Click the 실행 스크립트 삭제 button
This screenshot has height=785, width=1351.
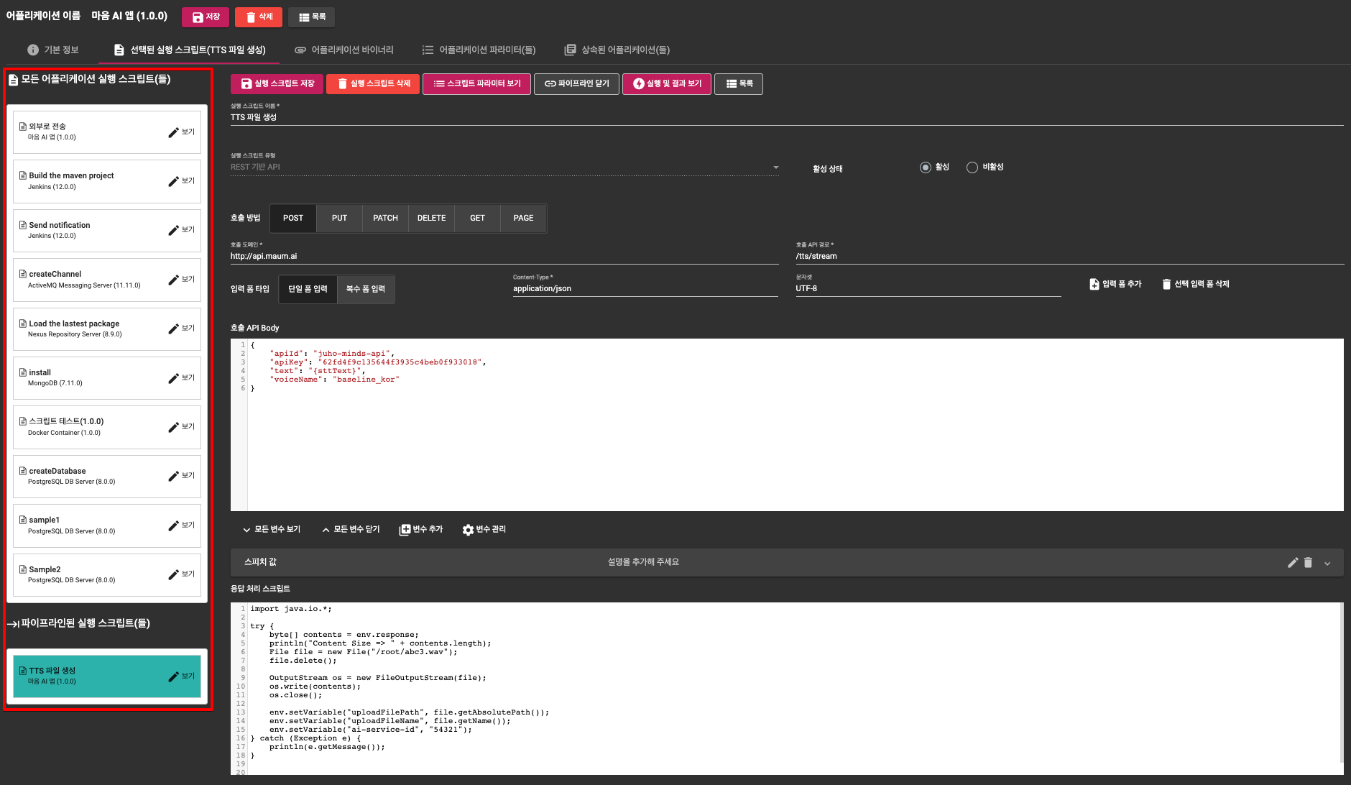pyautogui.click(x=373, y=84)
